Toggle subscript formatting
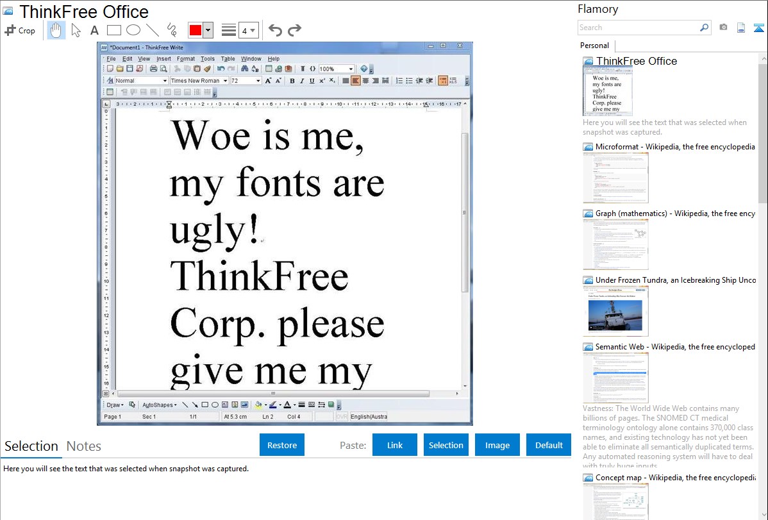 (x=331, y=81)
